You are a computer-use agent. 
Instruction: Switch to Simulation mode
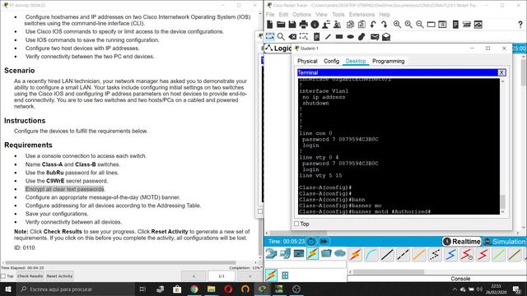click(x=505, y=241)
